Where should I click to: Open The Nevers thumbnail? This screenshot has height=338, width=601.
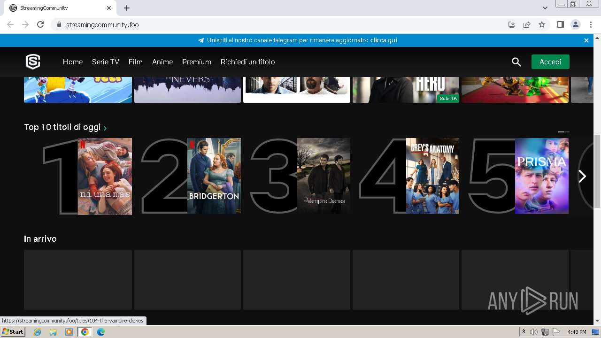(187, 90)
